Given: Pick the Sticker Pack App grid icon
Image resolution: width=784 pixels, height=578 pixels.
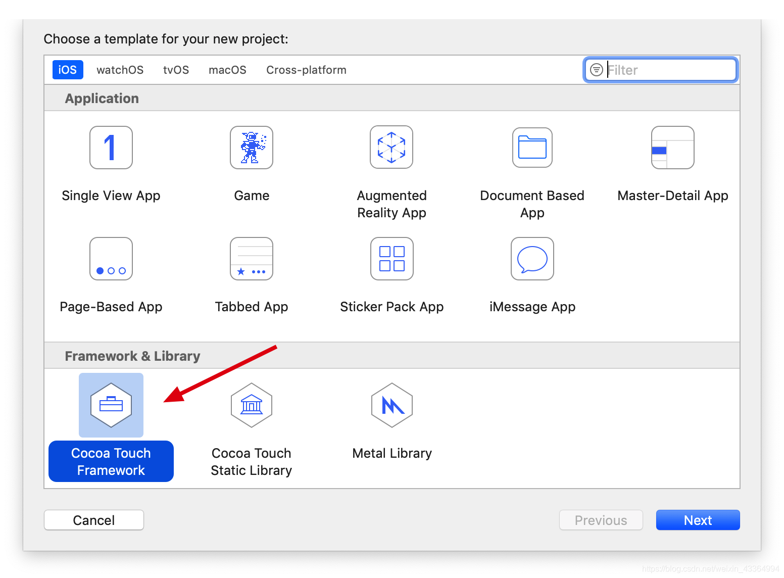Looking at the screenshot, I should pos(392,259).
